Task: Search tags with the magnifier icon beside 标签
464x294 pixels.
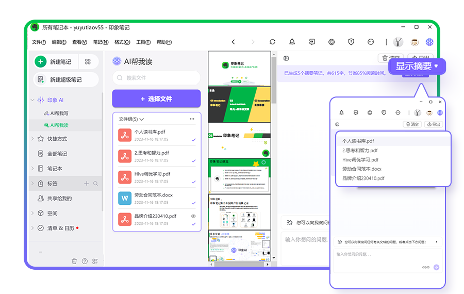Action: tap(95, 184)
